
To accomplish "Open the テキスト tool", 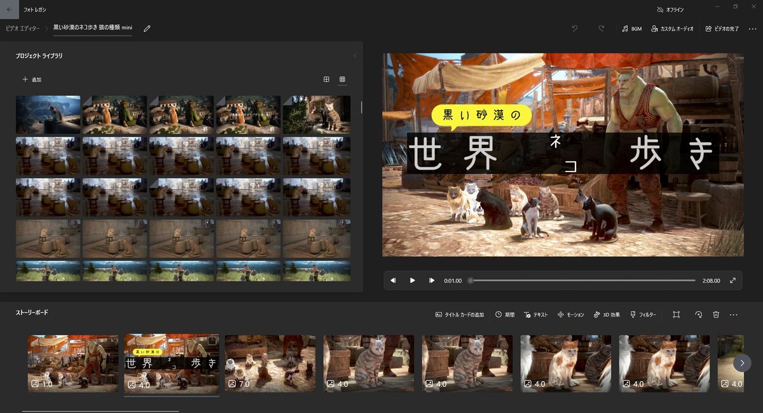I will (x=536, y=315).
